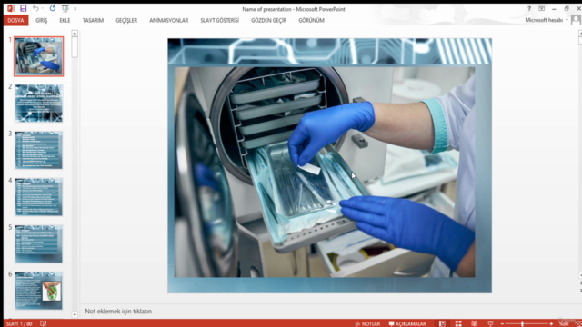
Task: Click the slide panel scroll up arrow
Action: [x=75, y=34]
